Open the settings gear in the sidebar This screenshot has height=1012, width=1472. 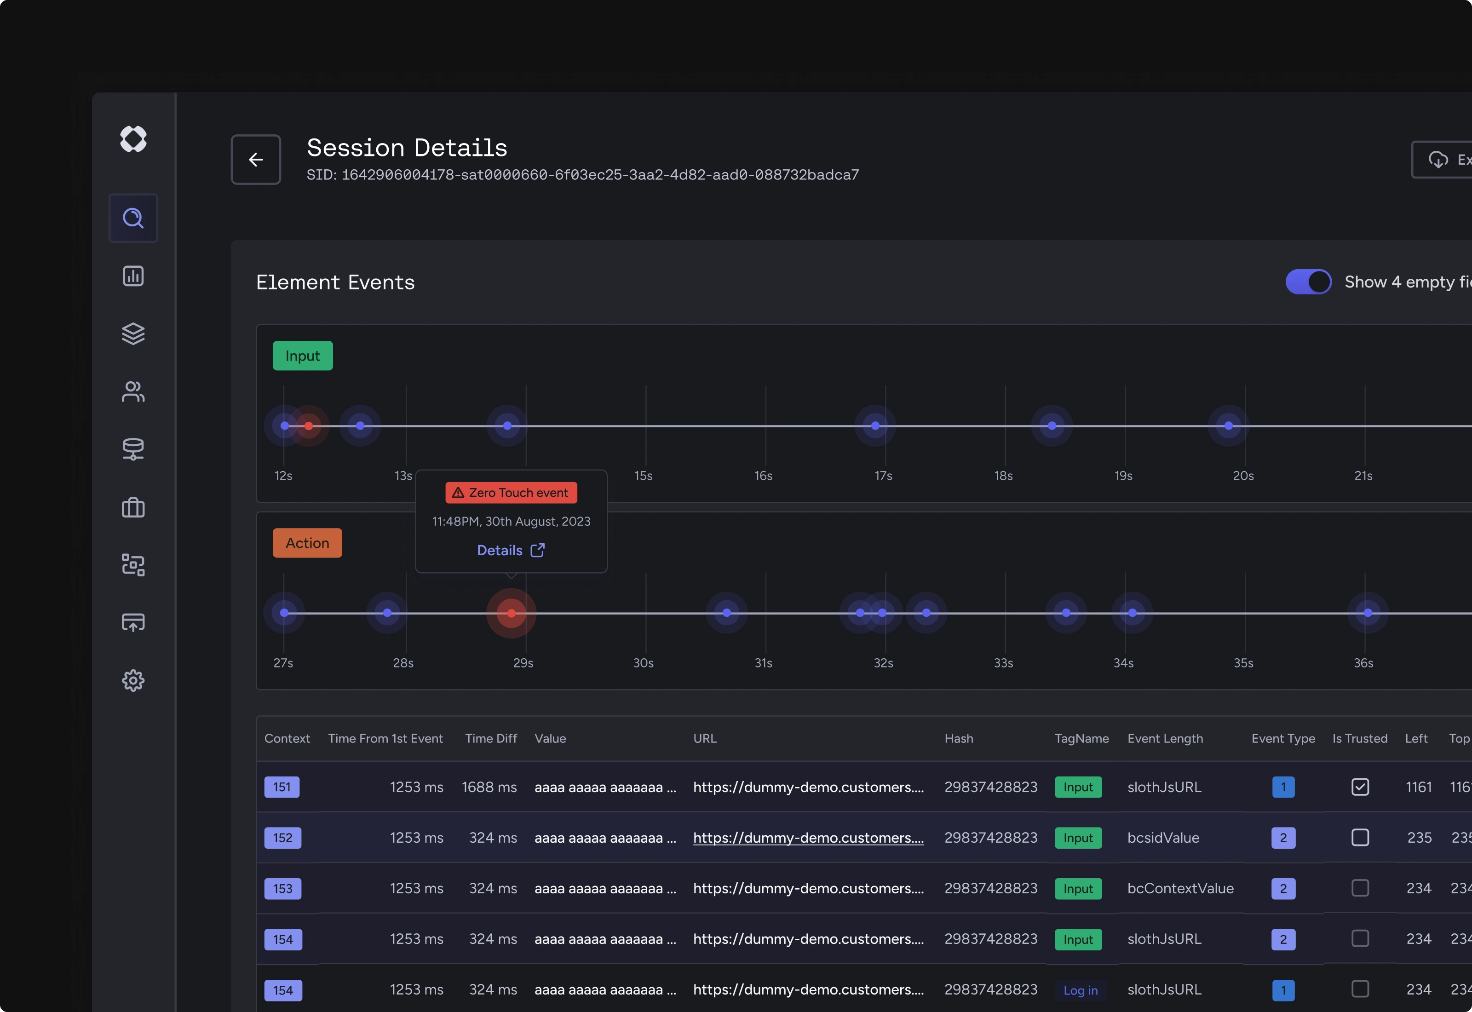[133, 680]
